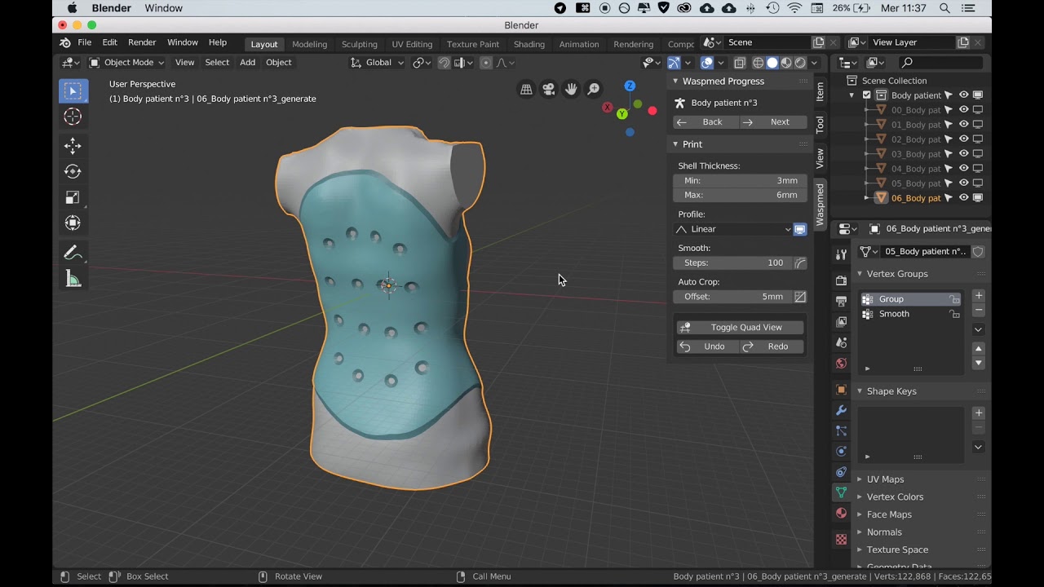Viewport: 1044px width, 587px height.
Task: Open the Render menu
Action: (142, 42)
